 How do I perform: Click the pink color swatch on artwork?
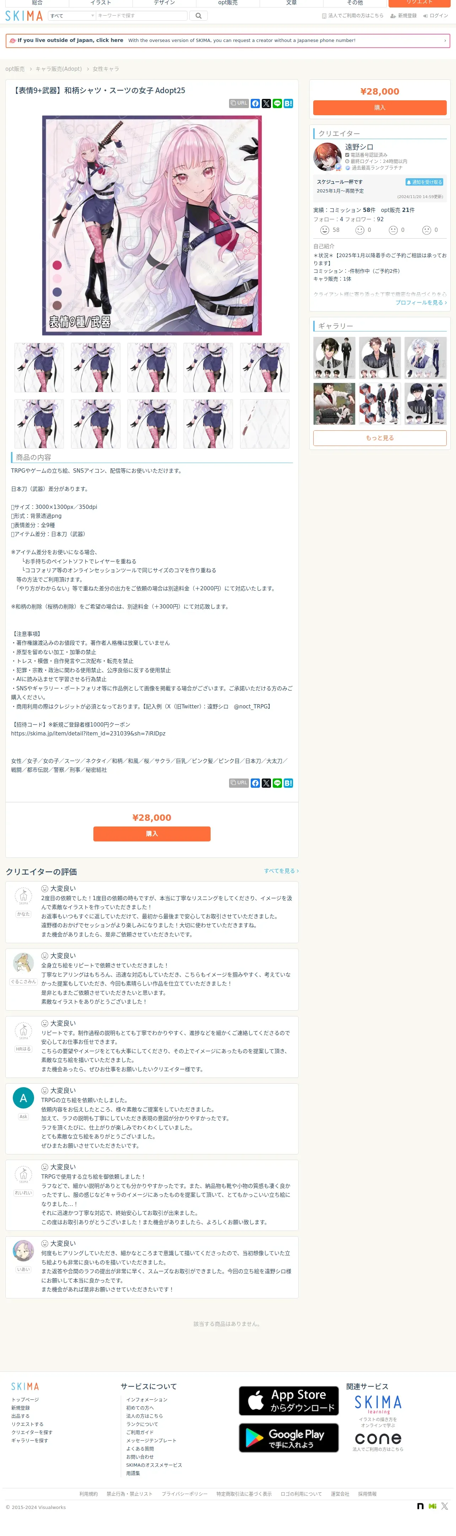[x=57, y=278]
